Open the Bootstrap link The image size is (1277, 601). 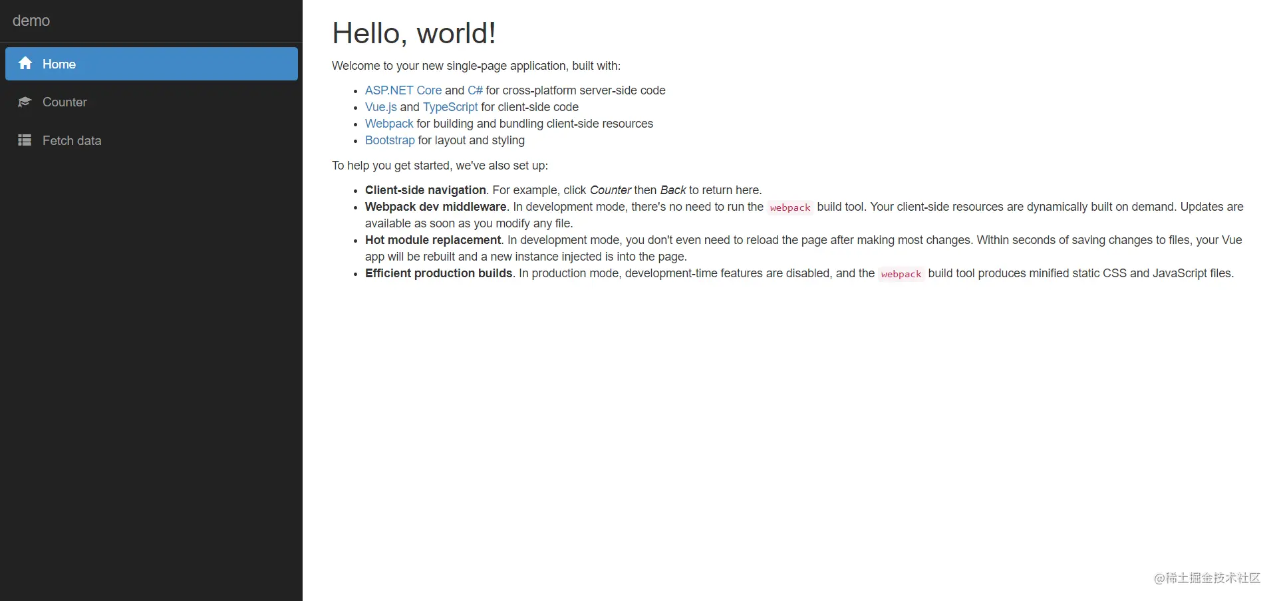point(390,140)
